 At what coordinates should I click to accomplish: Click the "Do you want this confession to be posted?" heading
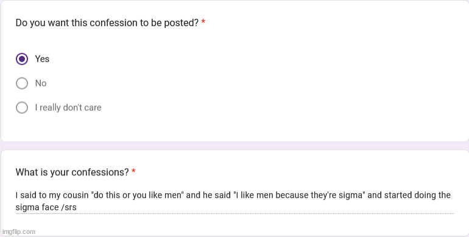(107, 23)
